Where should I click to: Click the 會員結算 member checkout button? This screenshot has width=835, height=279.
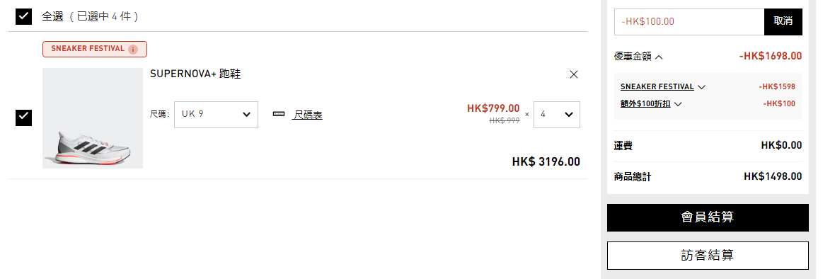pyautogui.click(x=708, y=217)
